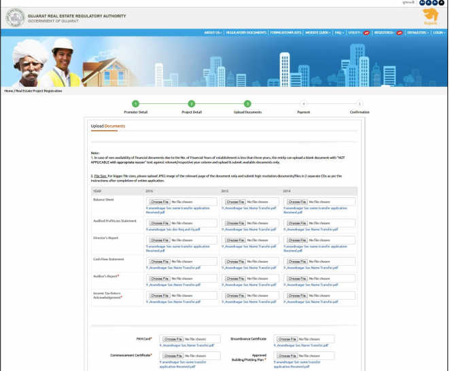Open PAN Card uploaded pdf link

tap(187, 345)
